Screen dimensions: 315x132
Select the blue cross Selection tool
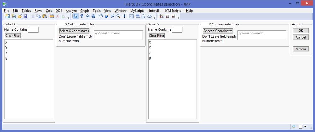[88, 16]
